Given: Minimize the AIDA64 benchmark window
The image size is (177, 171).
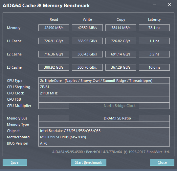Looking at the screenshot, I should coord(154,5).
